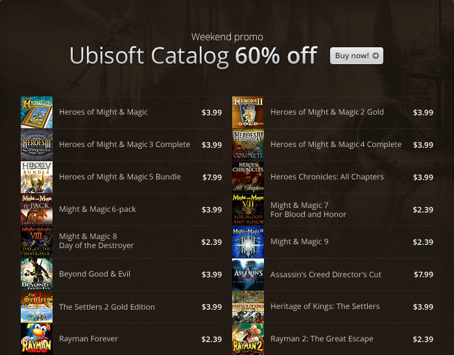Select Heroes III Complete cover image
The width and height of the screenshot is (454, 355).
36,145
